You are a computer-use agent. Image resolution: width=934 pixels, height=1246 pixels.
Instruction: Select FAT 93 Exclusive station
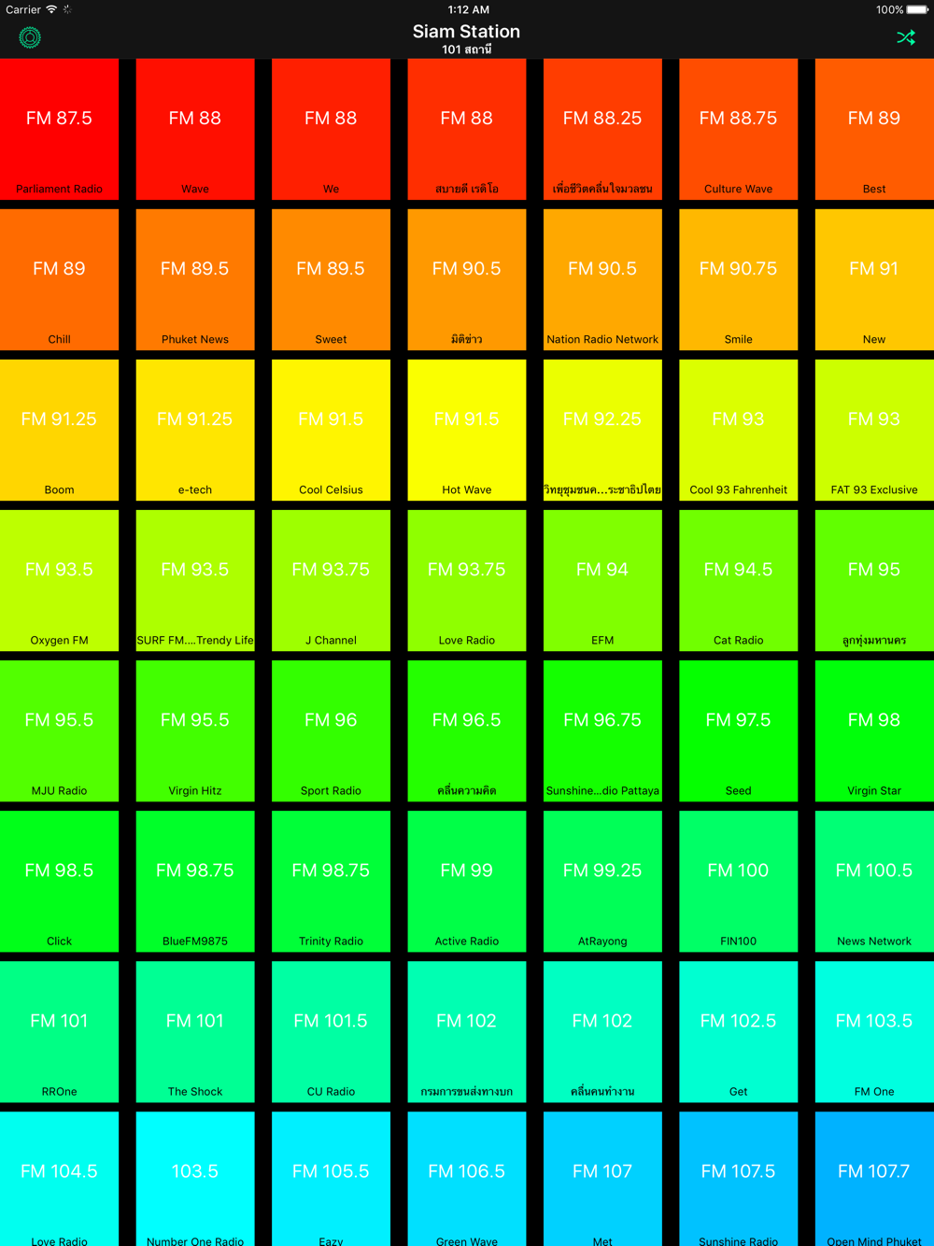coord(874,430)
